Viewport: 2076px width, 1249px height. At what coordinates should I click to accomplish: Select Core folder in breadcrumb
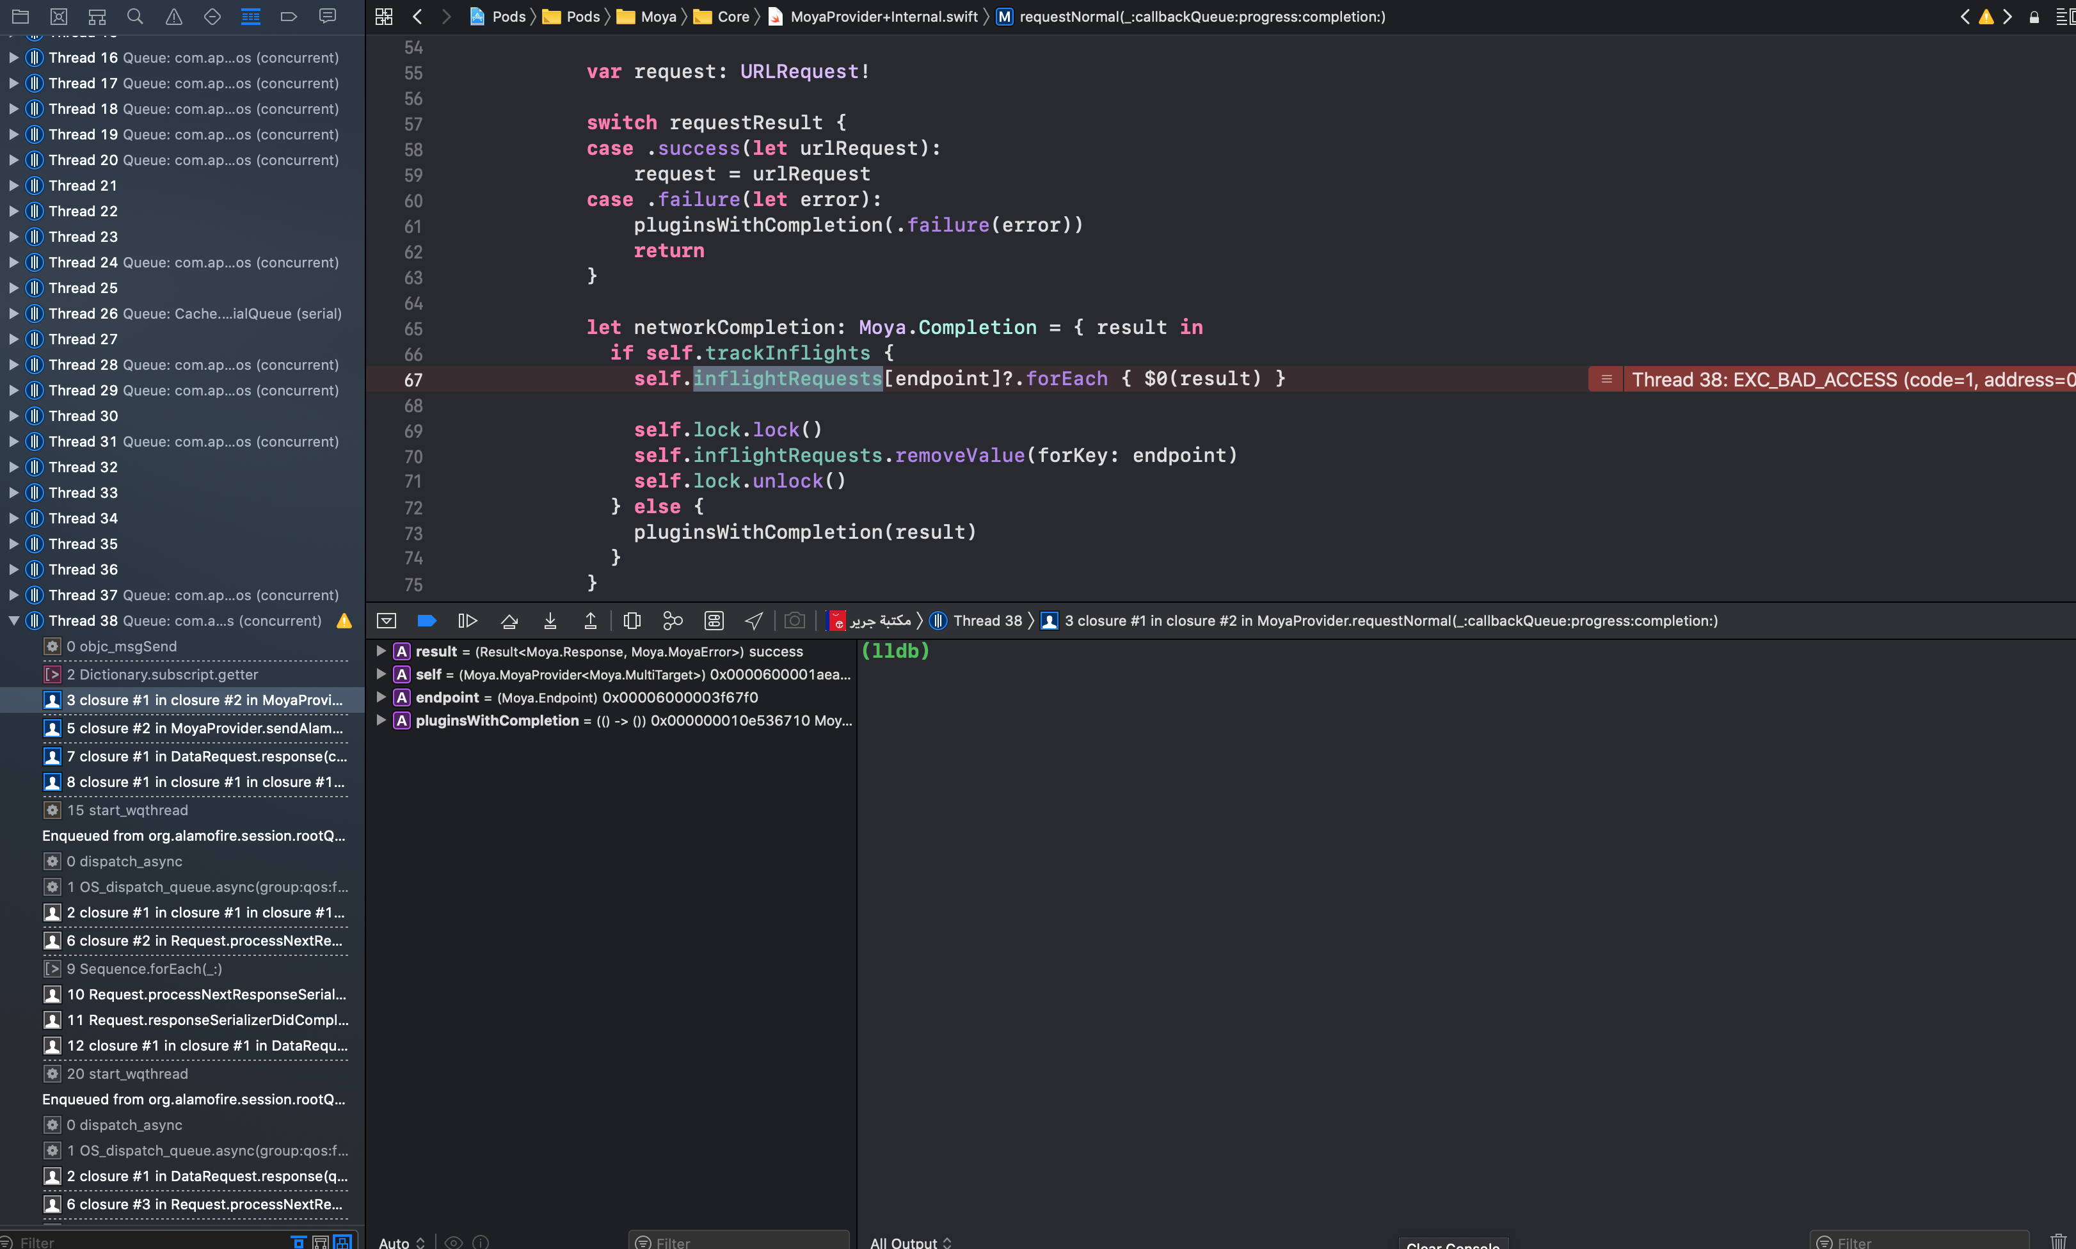722,16
